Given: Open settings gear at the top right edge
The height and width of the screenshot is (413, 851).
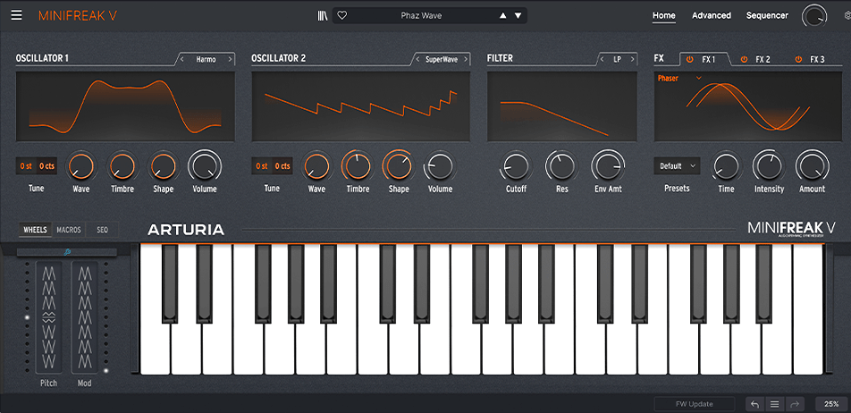Looking at the screenshot, I should (847, 16).
